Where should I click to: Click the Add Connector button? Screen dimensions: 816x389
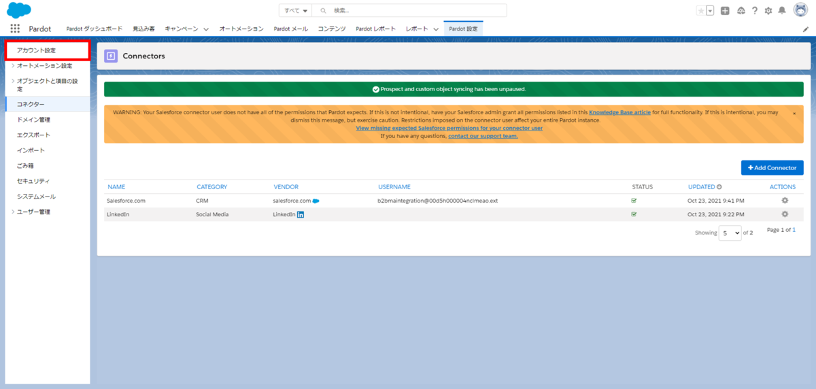pos(772,167)
